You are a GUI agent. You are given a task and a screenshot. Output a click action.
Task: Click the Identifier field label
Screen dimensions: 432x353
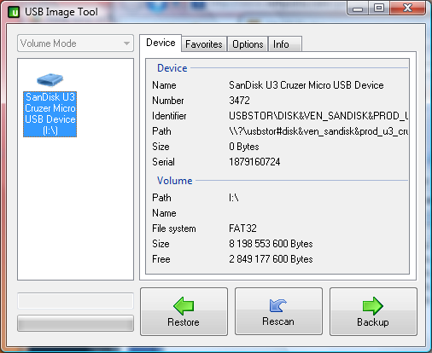click(x=169, y=116)
